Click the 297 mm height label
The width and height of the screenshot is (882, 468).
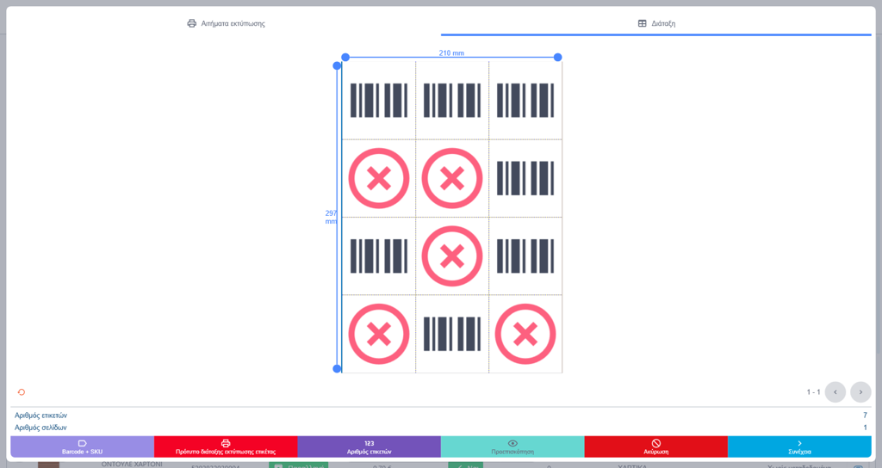331,217
